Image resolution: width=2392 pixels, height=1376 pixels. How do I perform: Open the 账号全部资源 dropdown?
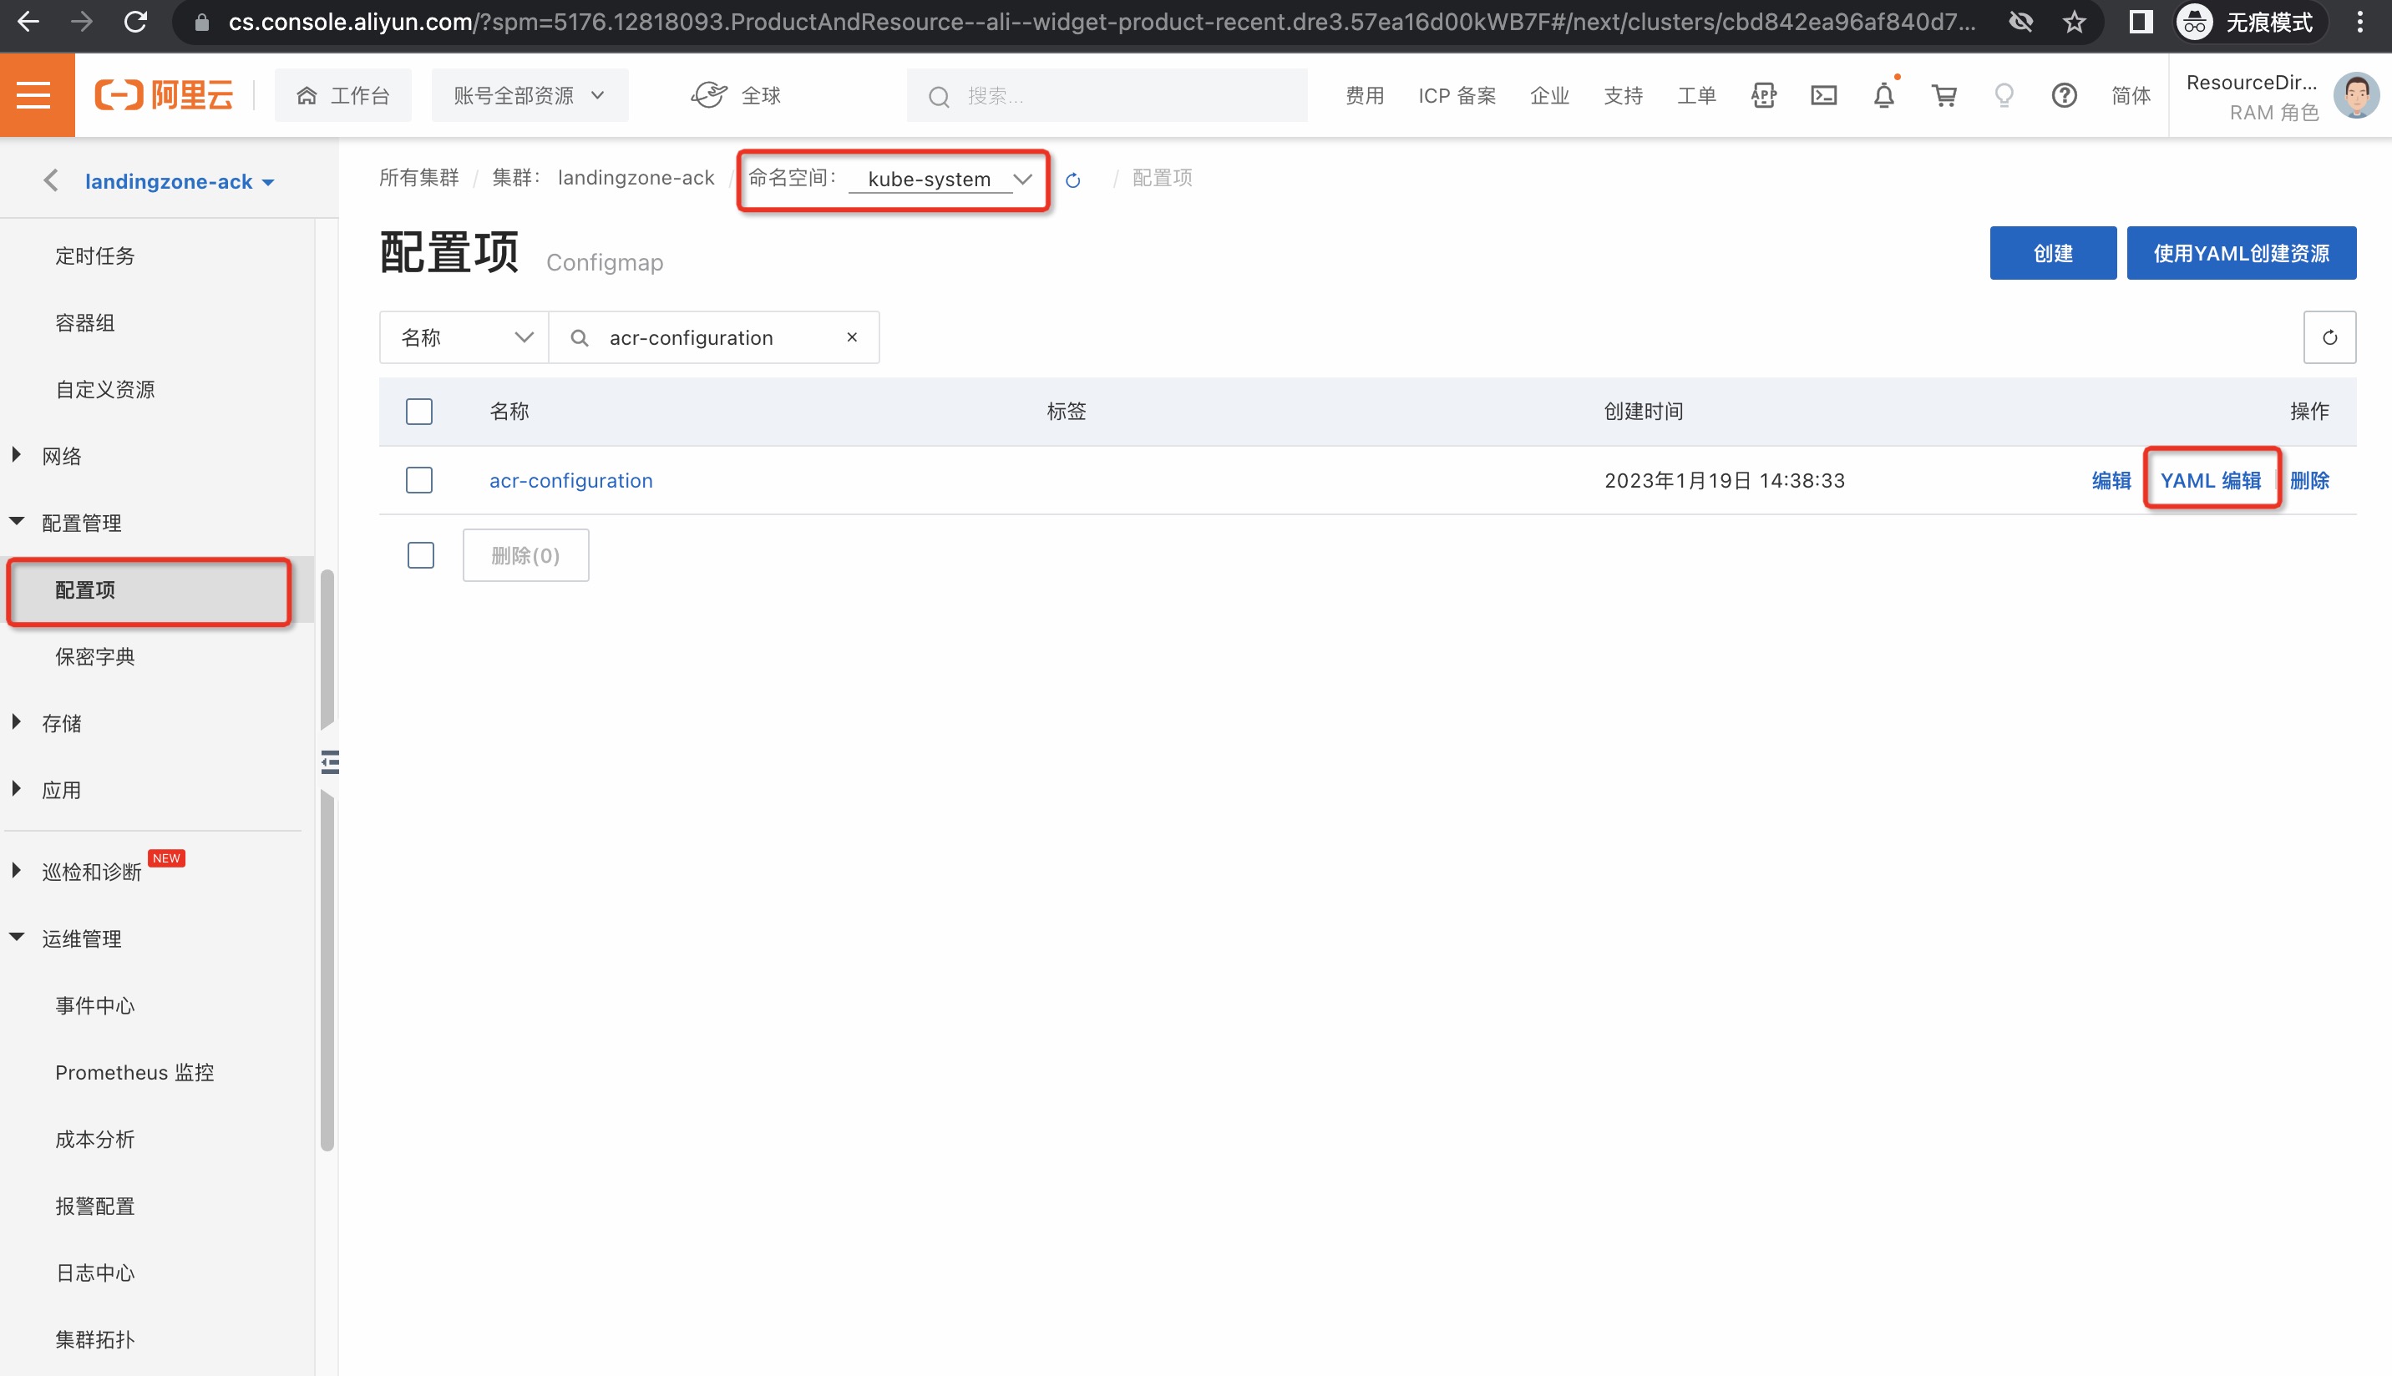click(x=530, y=94)
